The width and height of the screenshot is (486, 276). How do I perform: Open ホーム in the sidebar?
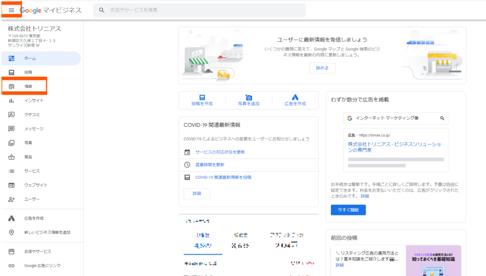click(x=41, y=58)
